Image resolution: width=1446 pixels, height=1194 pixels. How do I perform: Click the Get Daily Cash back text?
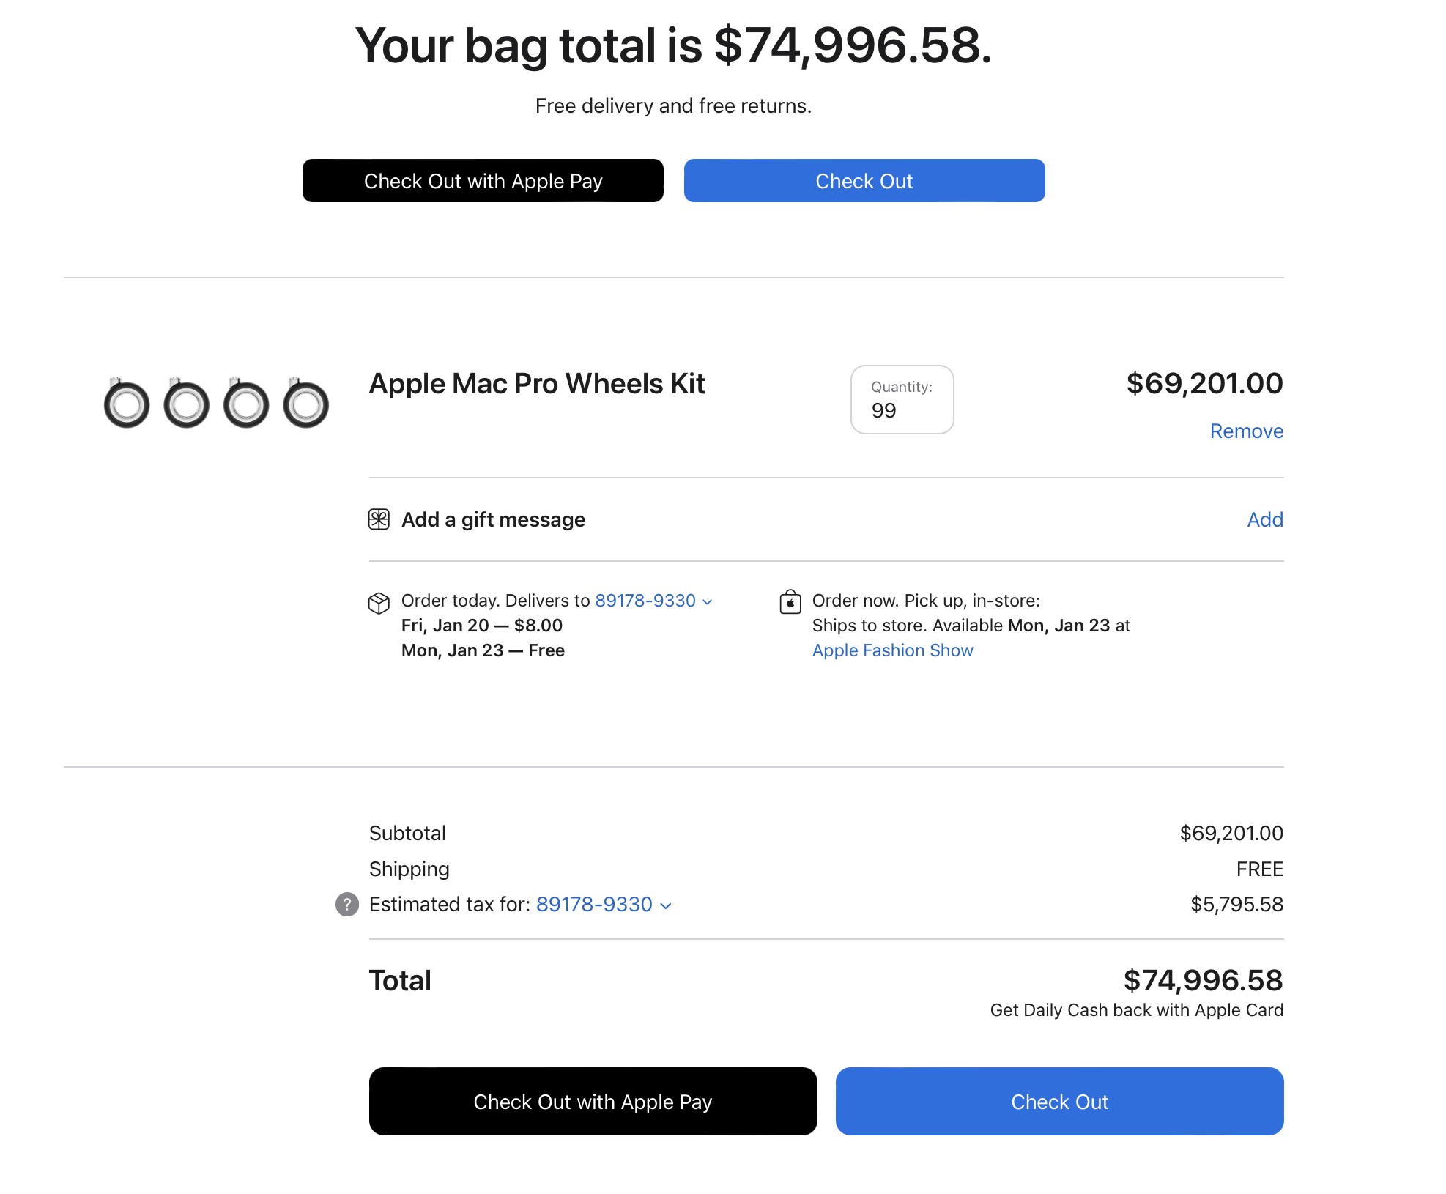[x=1136, y=1010]
